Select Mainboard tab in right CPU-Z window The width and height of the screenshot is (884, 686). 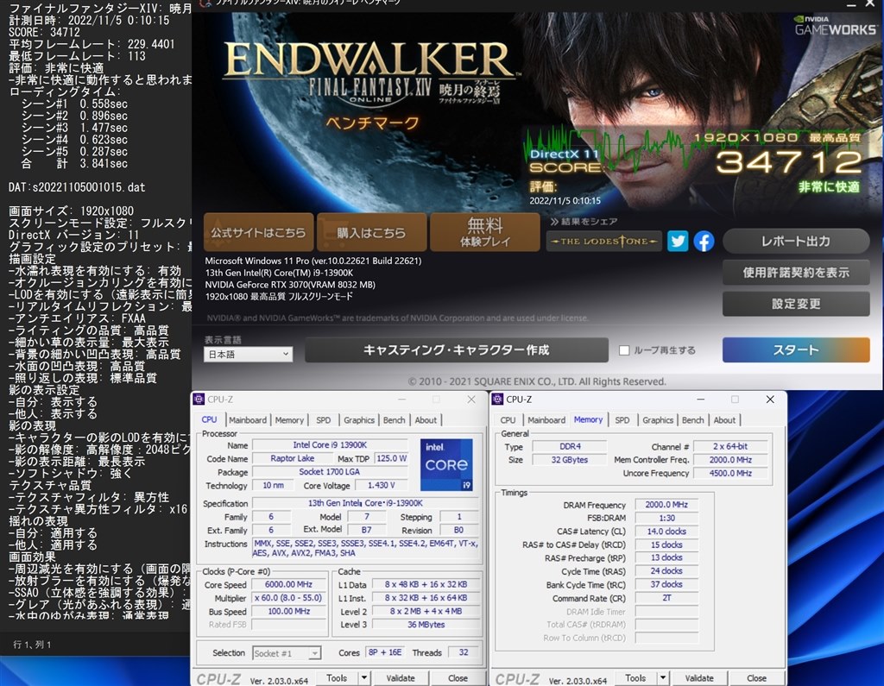coord(546,420)
